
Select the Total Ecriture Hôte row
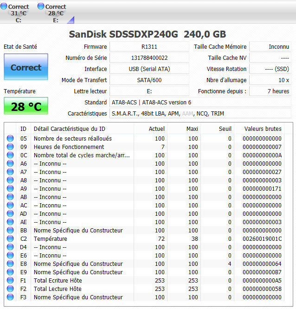[144, 280]
